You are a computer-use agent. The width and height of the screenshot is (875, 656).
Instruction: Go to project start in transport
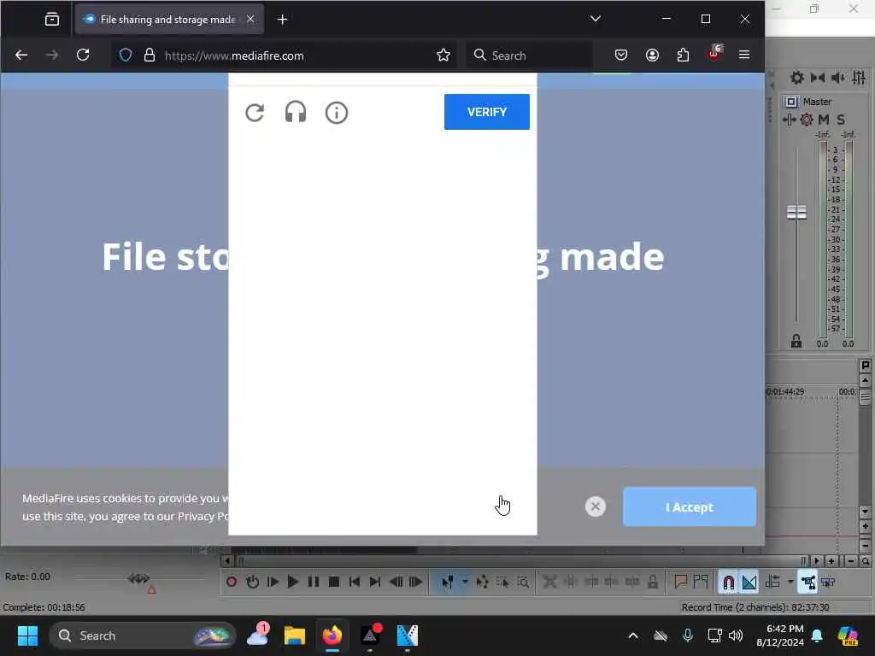pyautogui.click(x=355, y=582)
